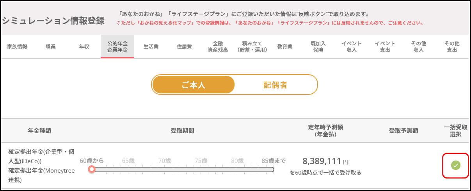Open the 職業 tab
The width and height of the screenshot is (471, 191).
tap(50, 46)
